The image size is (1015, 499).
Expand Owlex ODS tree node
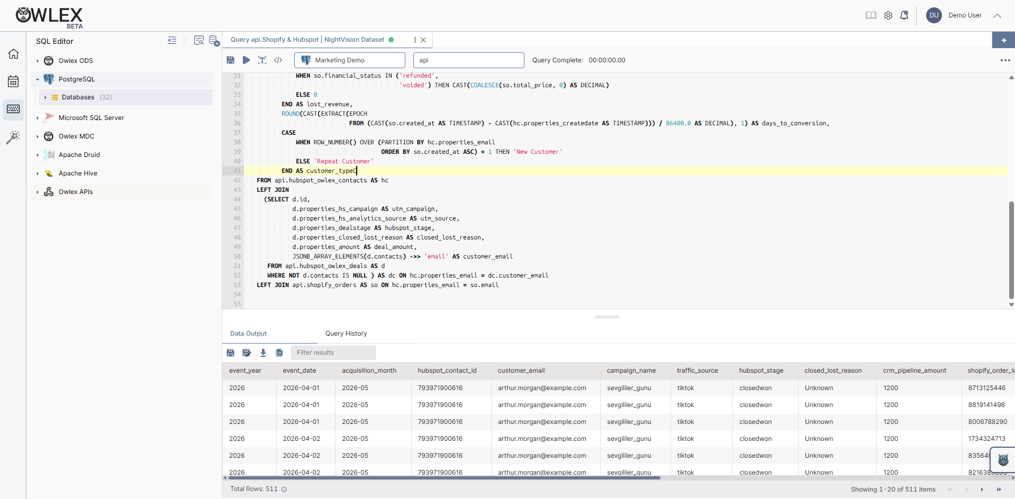point(38,61)
